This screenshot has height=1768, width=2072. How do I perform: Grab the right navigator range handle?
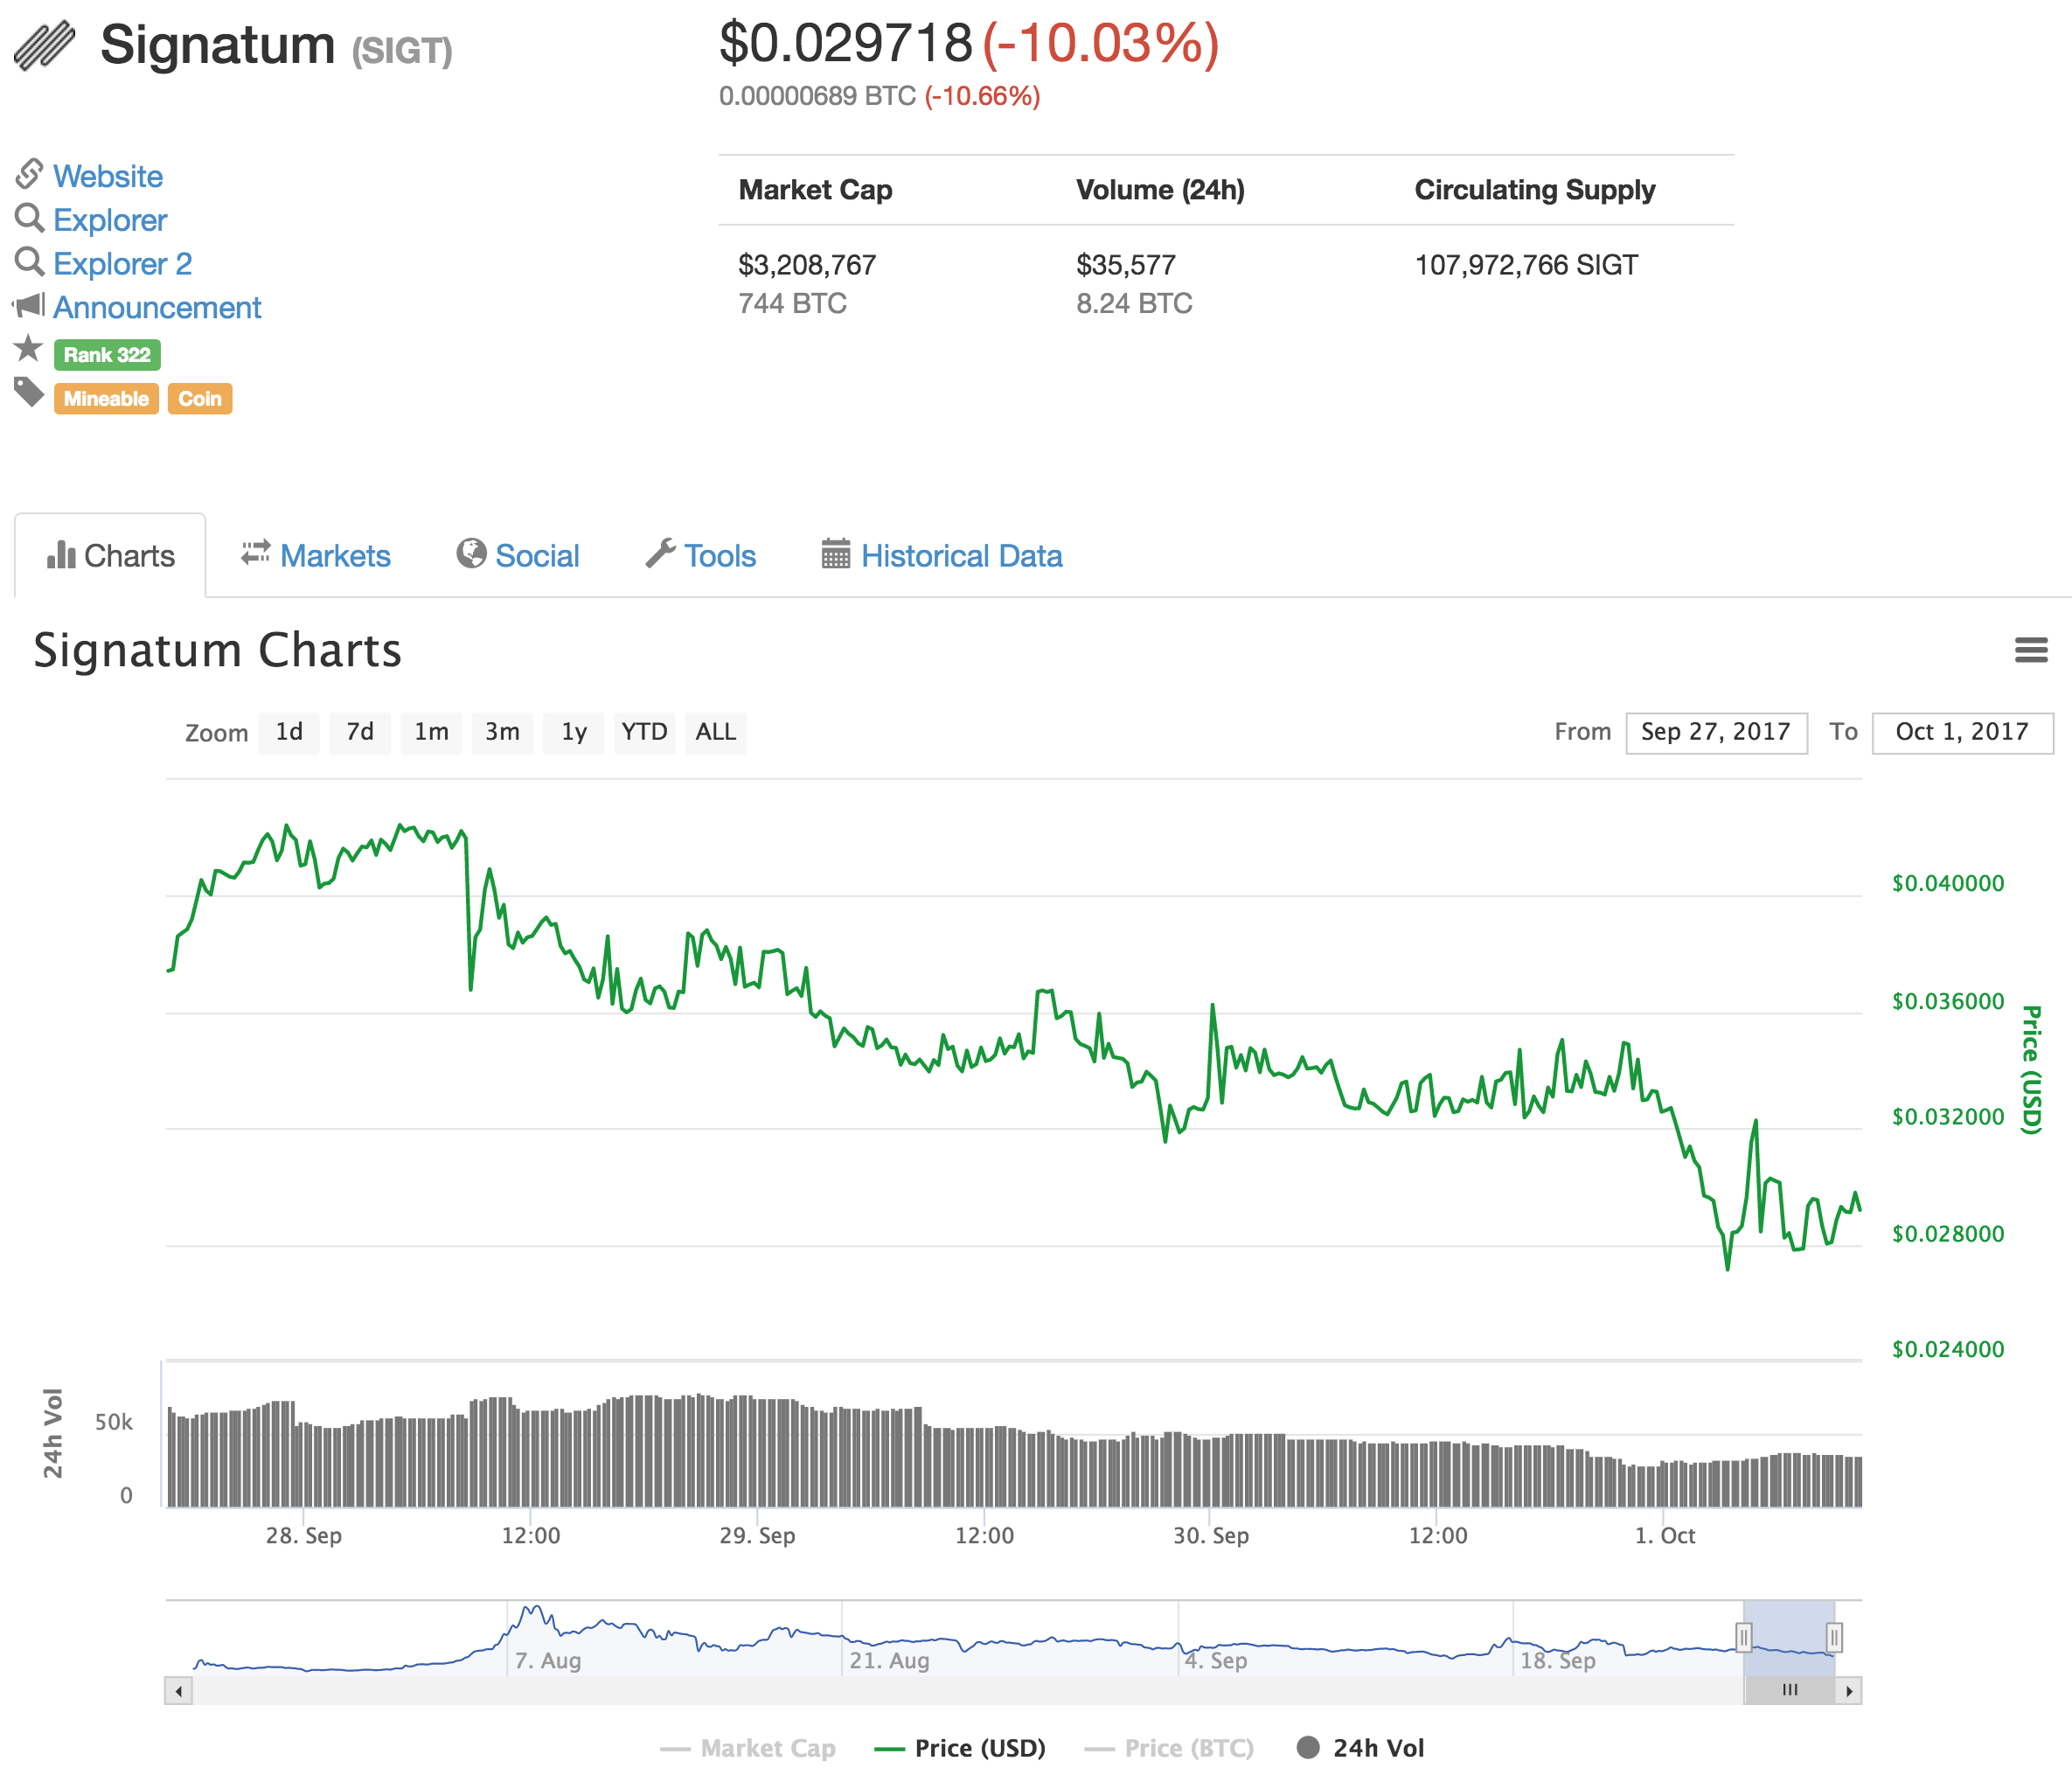click(x=1834, y=1638)
